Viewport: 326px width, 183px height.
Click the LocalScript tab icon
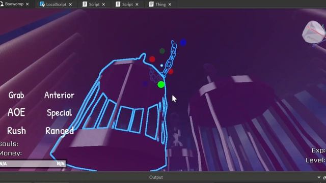[x=42, y=4]
